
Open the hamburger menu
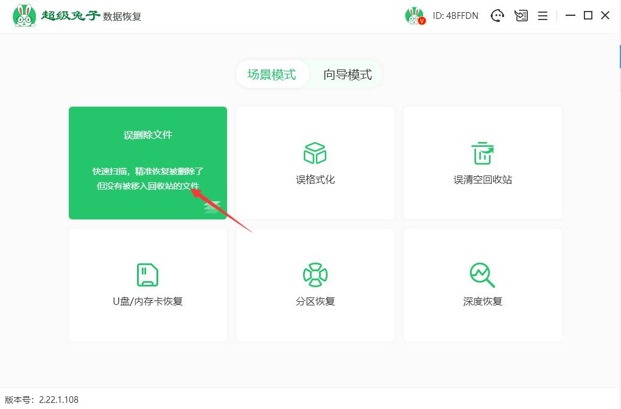(x=543, y=16)
